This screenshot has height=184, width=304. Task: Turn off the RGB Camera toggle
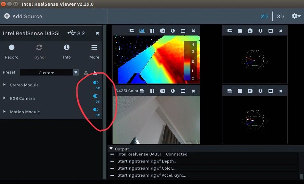click(x=96, y=96)
